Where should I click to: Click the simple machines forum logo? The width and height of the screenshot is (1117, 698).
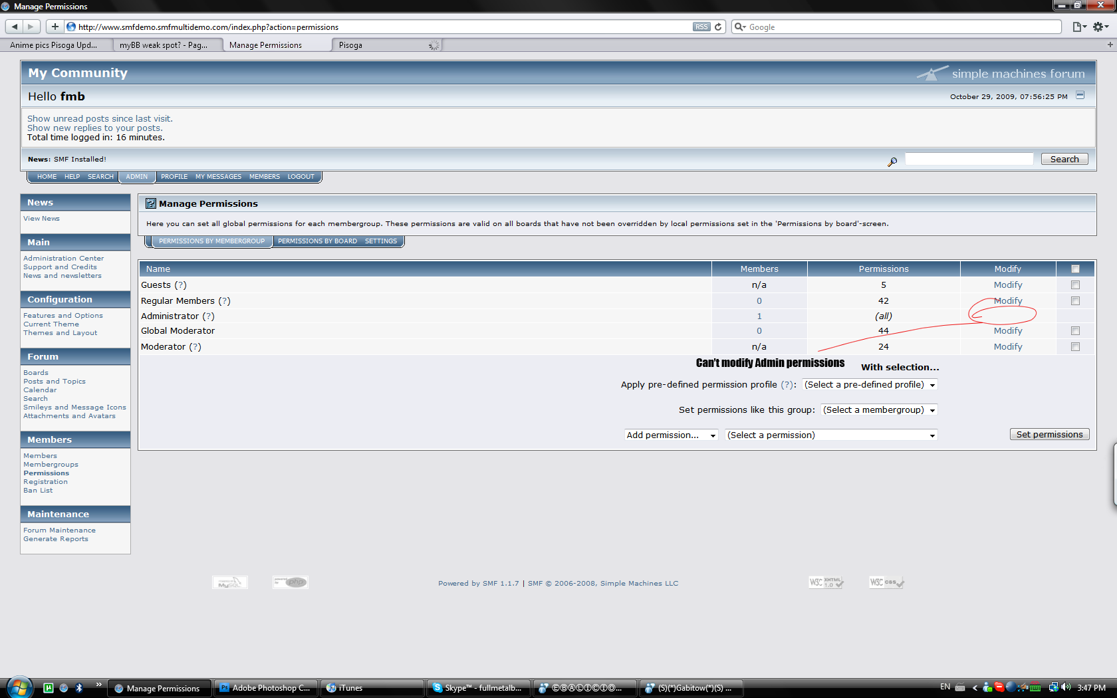pyautogui.click(x=1001, y=73)
